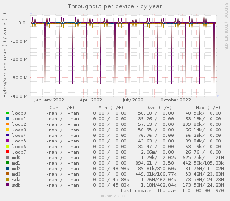
Task: Click the 'Last update' timestamp line
Action: coord(172,191)
